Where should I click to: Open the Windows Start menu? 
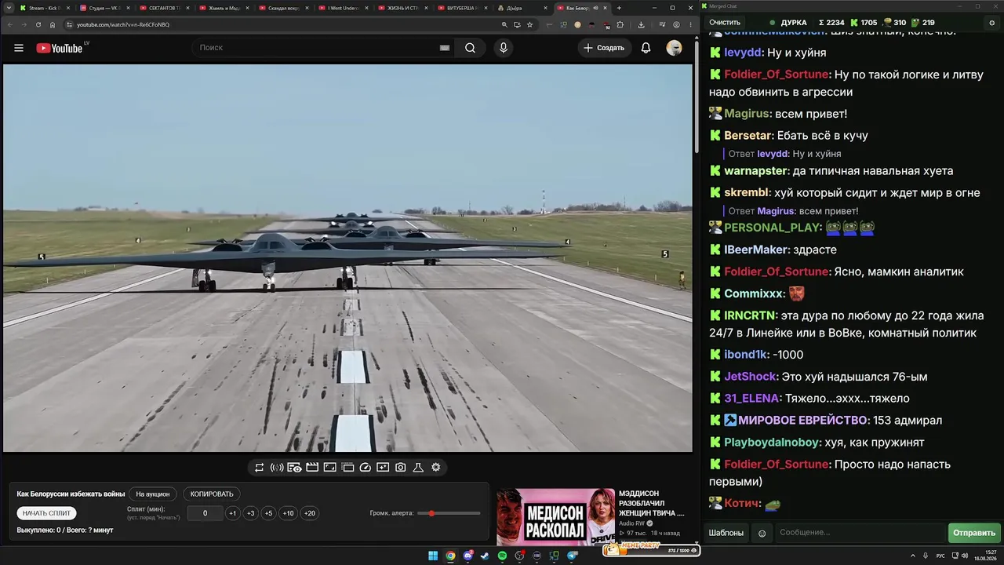[433, 556]
